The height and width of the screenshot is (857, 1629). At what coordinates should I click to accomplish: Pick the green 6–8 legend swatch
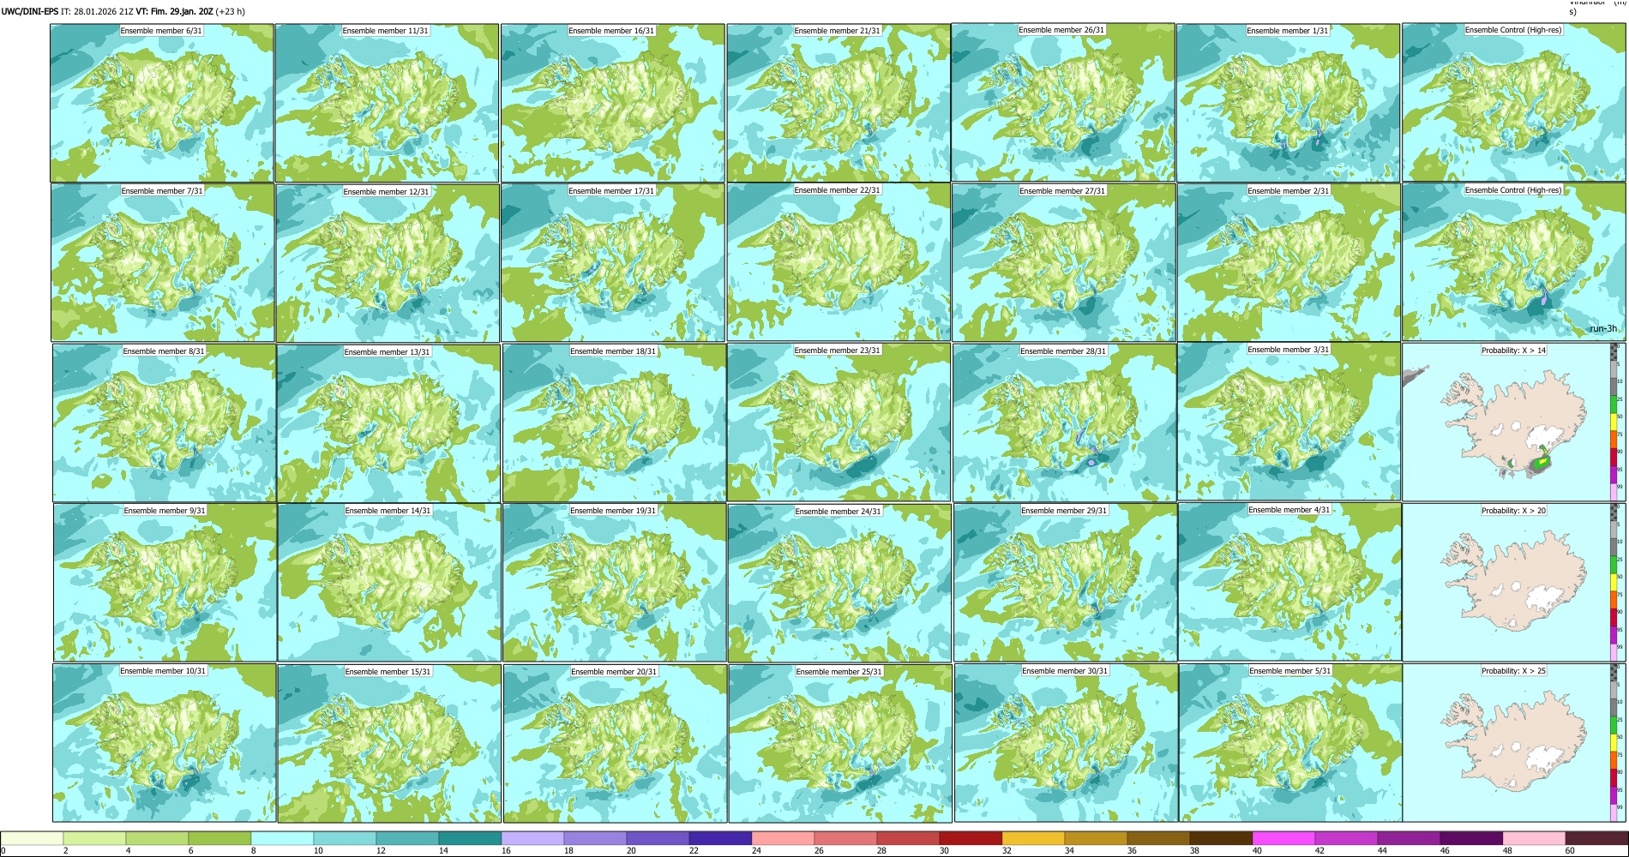pyautogui.click(x=219, y=838)
